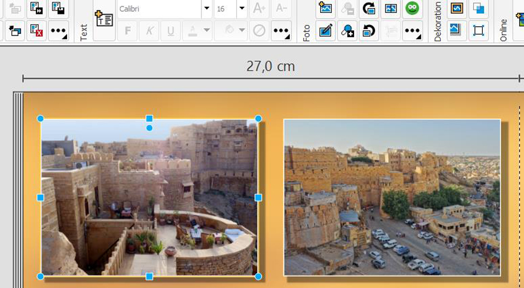The height and width of the screenshot is (288, 524).
Task: Expand more Text options three-dot button
Action: (281, 30)
